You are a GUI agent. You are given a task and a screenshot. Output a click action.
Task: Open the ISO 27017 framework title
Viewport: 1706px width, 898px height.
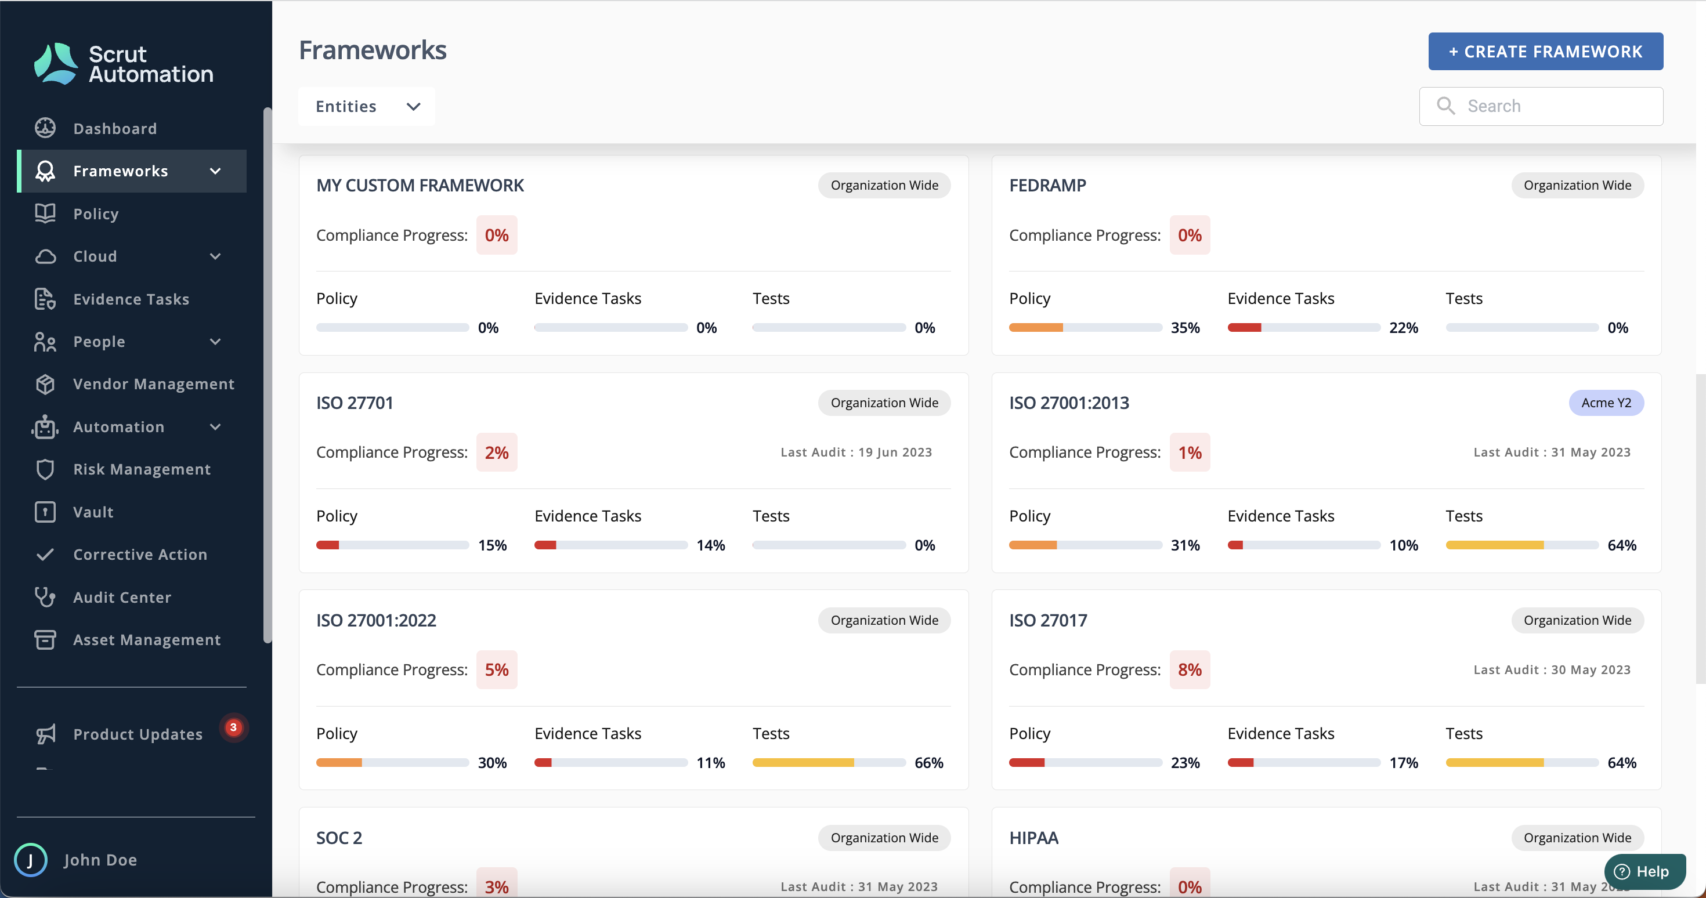pos(1048,620)
